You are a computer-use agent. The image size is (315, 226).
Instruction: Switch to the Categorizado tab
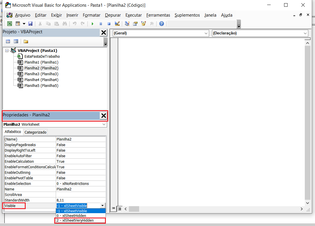[35, 132]
